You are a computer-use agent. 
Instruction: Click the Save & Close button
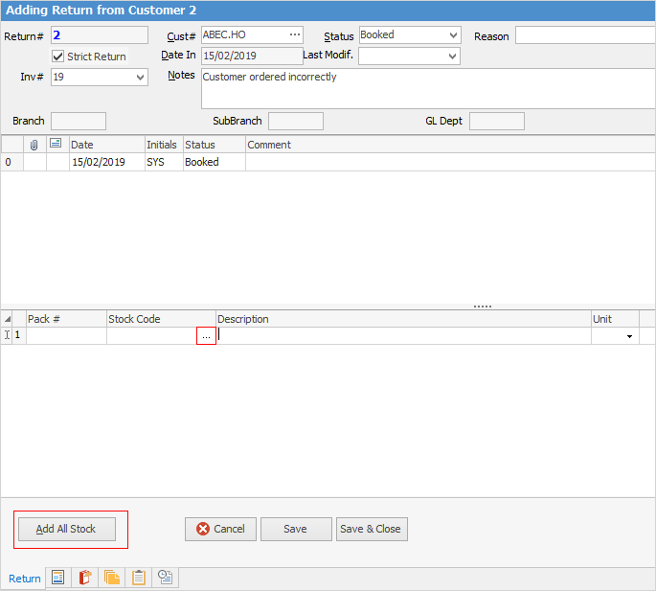click(372, 529)
